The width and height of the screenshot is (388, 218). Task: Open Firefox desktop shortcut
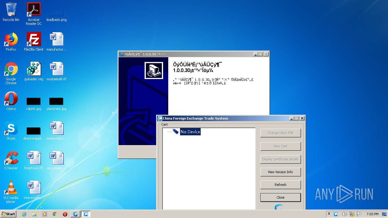(x=11, y=42)
